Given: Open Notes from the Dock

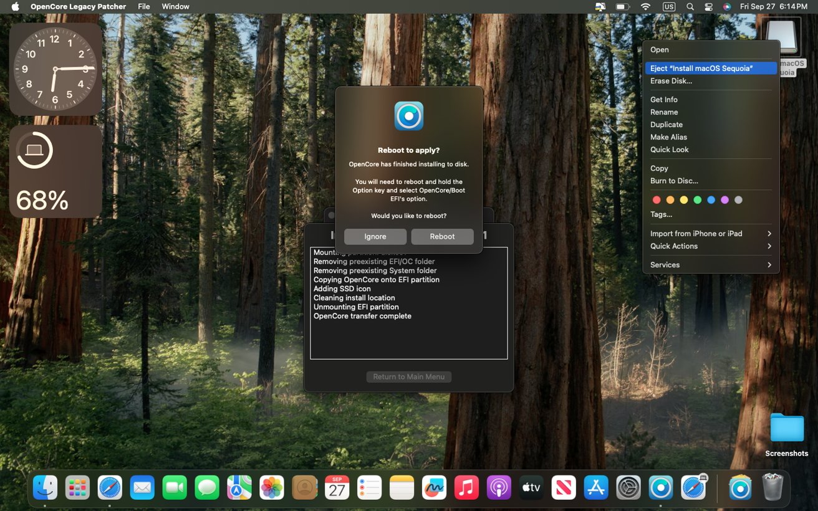Looking at the screenshot, I should pos(402,487).
